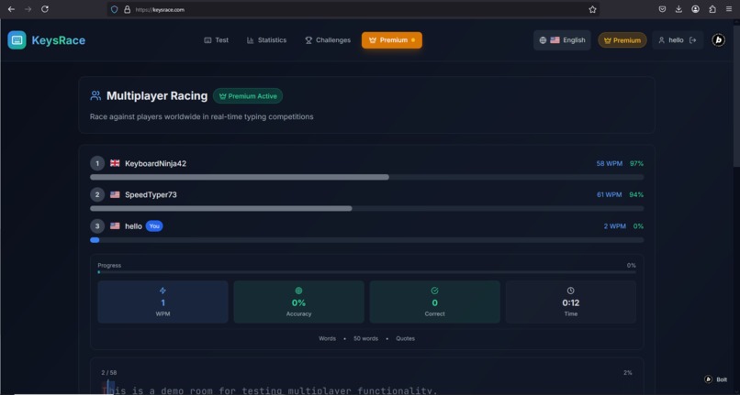The width and height of the screenshot is (740, 395).
Task: Click the 58 WPM value
Action: tap(610, 163)
